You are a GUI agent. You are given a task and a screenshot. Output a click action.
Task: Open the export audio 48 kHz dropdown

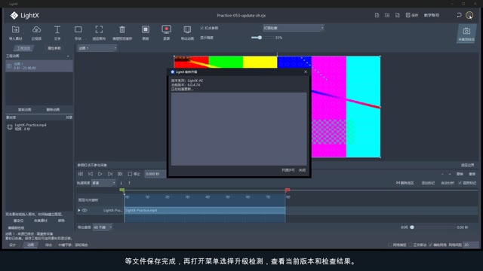(x=103, y=227)
